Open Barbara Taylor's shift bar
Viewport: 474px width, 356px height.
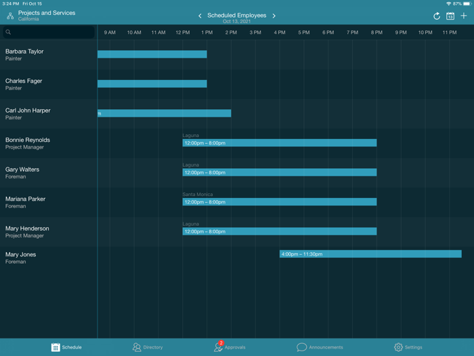pos(152,54)
